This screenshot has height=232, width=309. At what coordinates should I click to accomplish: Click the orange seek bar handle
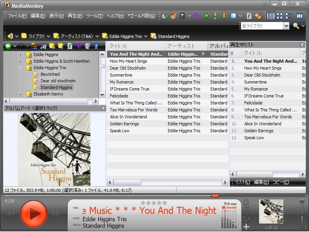point(215,196)
